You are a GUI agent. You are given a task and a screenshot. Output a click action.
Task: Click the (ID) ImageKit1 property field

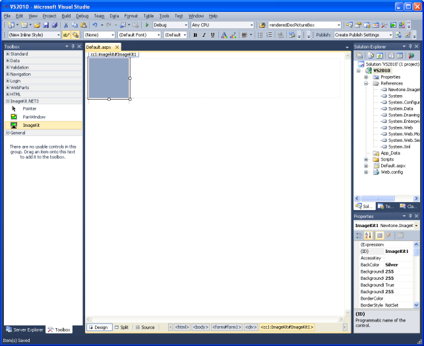coord(398,251)
